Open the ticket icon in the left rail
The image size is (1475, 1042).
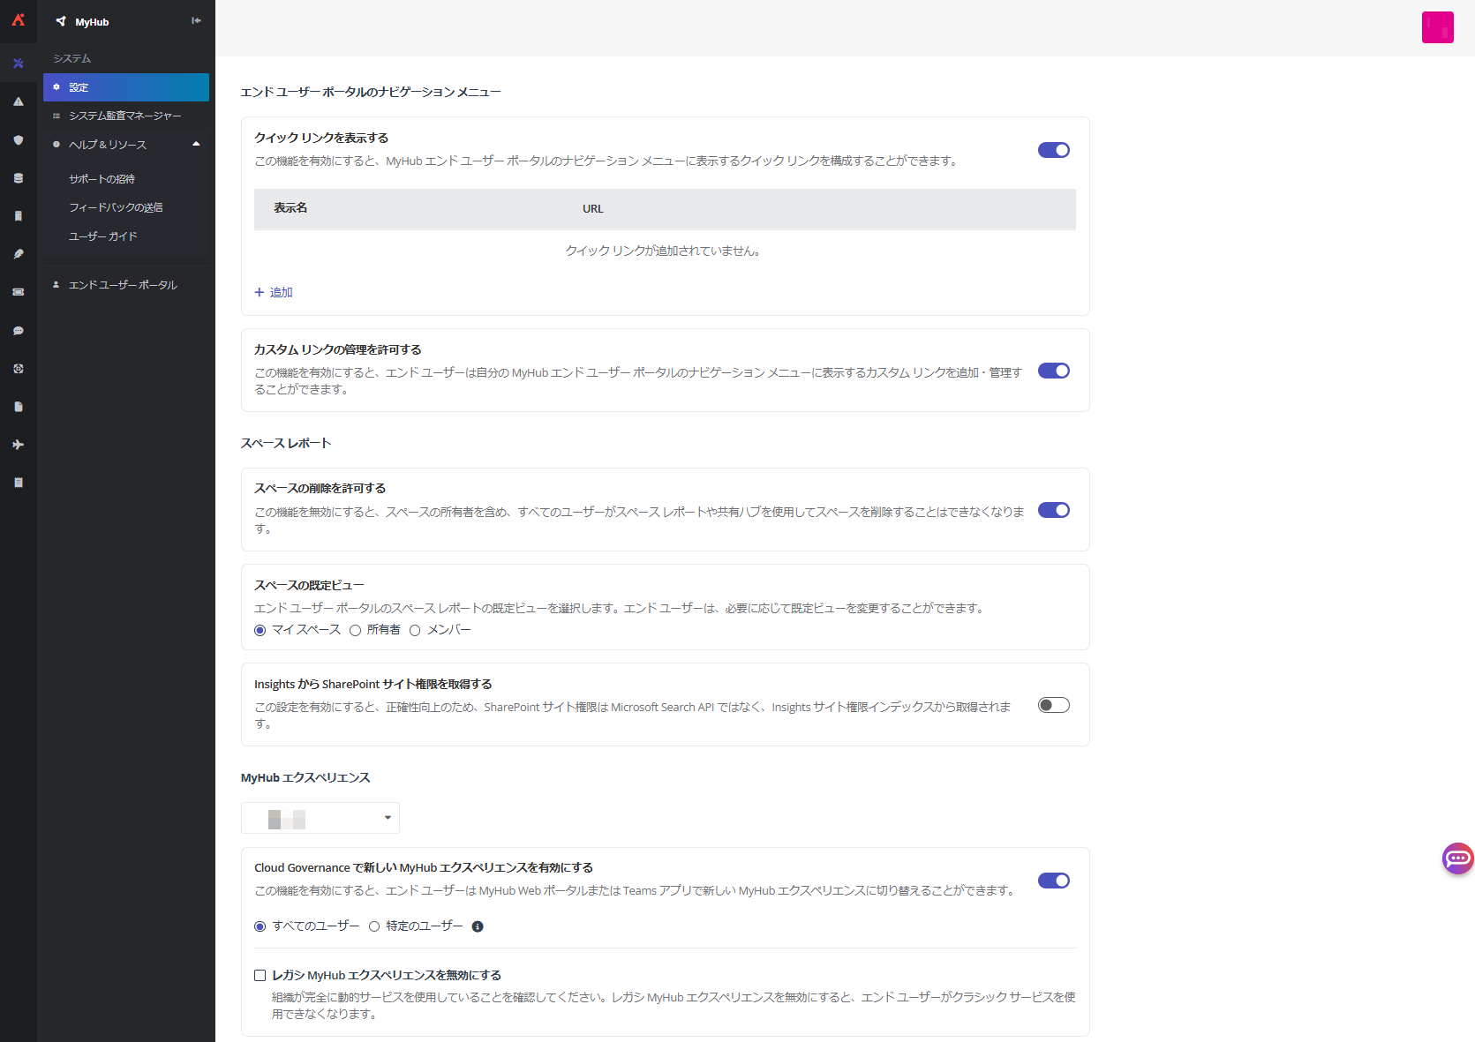click(18, 292)
